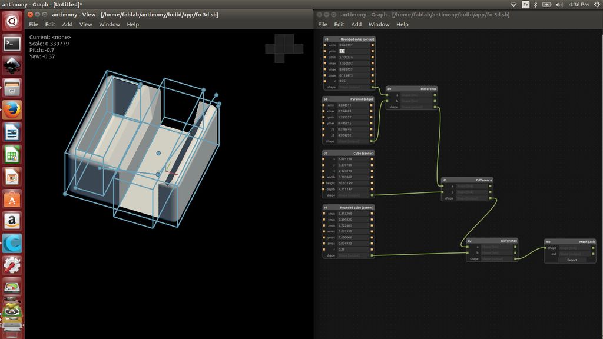Image resolution: width=603 pixels, height=339 pixels.
Task: Click shape output port of p0 Pyramid node
Action: click(372, 141)
